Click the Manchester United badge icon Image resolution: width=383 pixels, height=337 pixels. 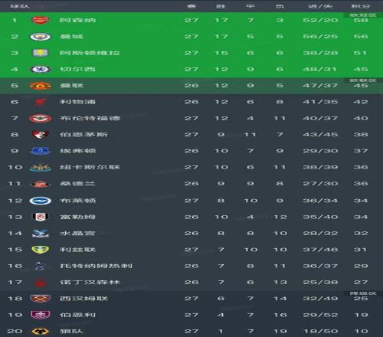[x=40, y=86]
